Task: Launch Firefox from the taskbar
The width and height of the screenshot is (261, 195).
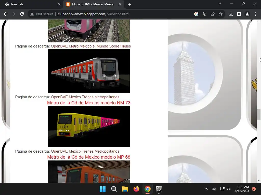Action: [136, 189]
